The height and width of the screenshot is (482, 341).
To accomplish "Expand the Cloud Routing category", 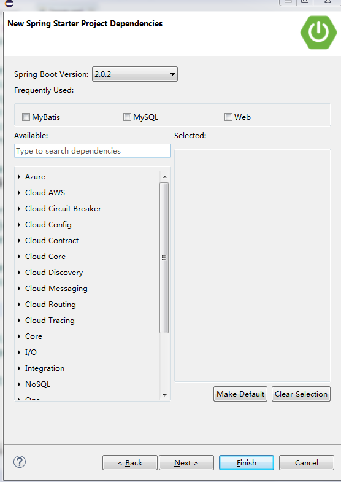I will [19, 305].
